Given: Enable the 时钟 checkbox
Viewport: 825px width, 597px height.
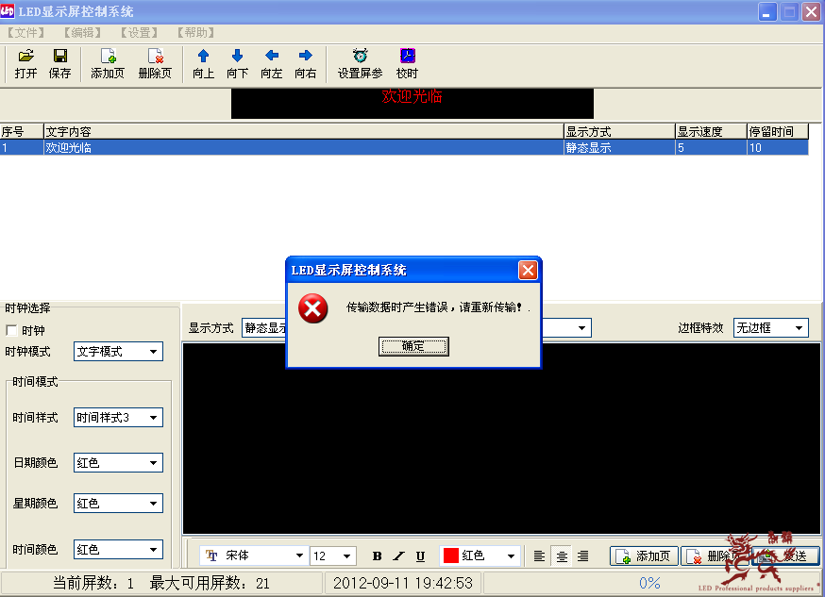Looking at the screenshot, I should click(x=12, y=331).
